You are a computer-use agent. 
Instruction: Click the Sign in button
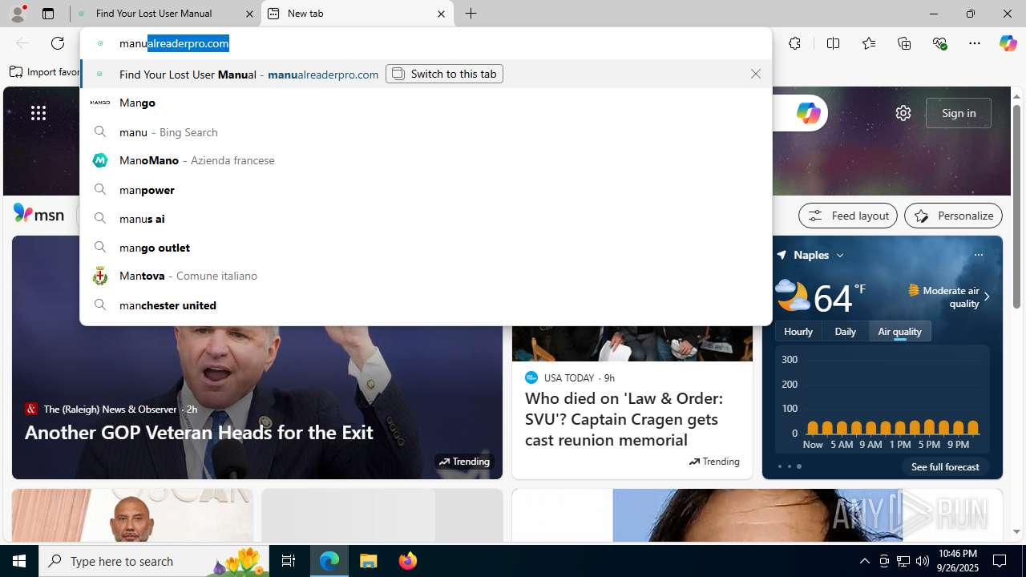pyautogui.click(x=958, y=113)
